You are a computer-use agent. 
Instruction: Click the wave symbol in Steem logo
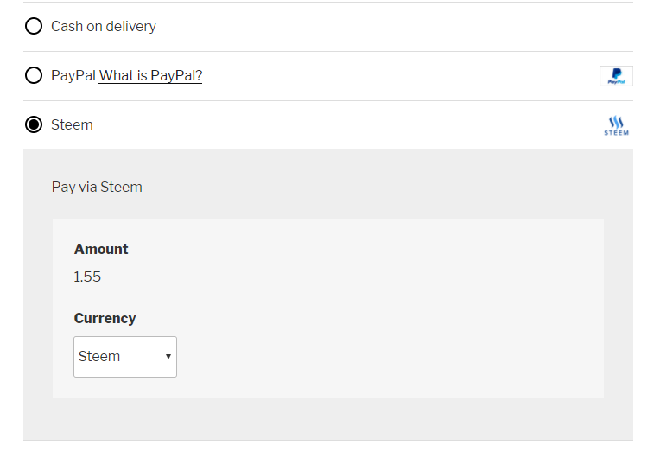click(616, 122)
